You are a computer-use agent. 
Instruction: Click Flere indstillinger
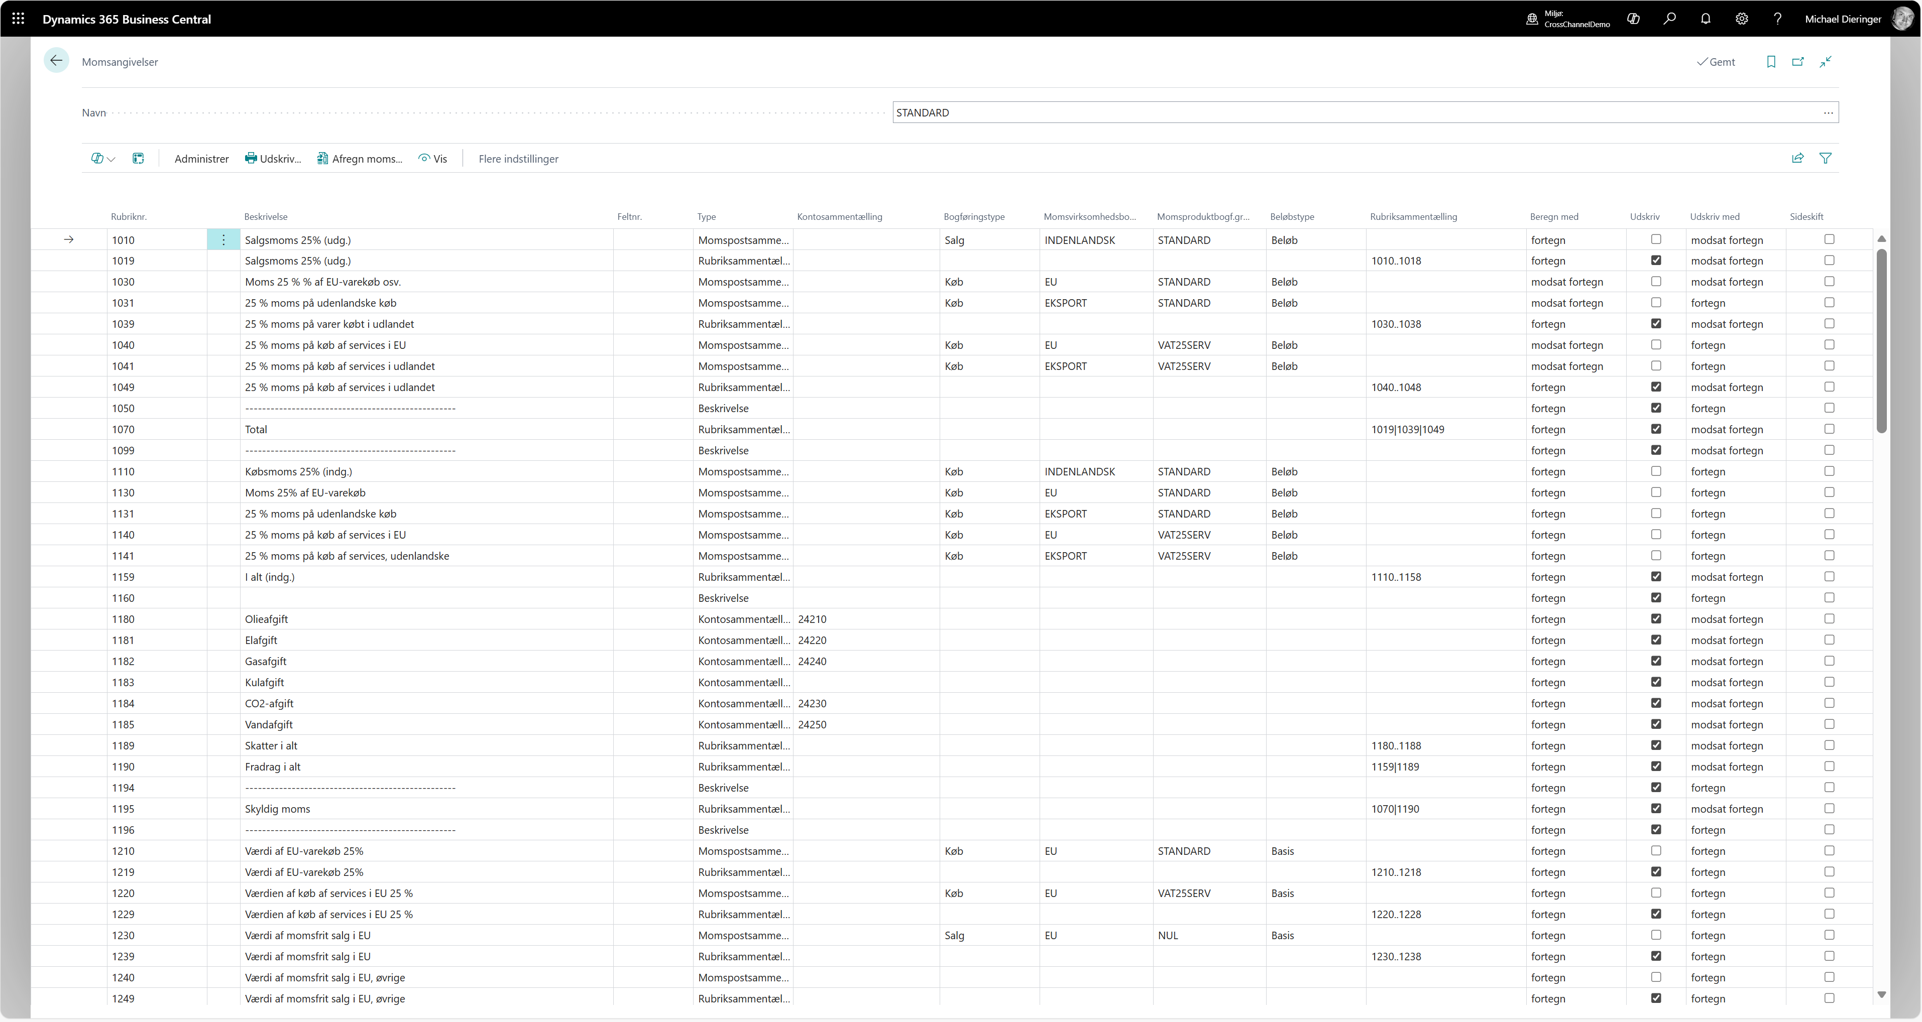518,159
